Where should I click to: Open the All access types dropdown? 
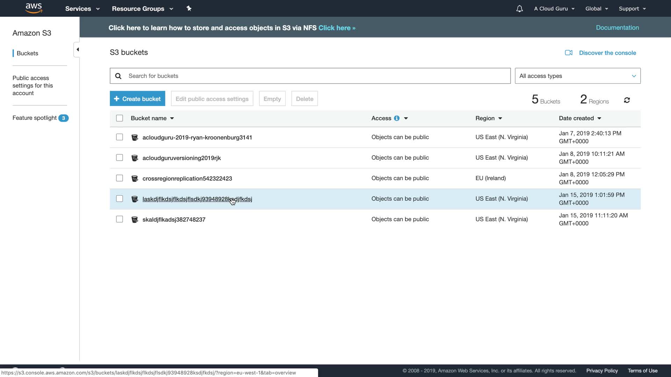(577, 76)
